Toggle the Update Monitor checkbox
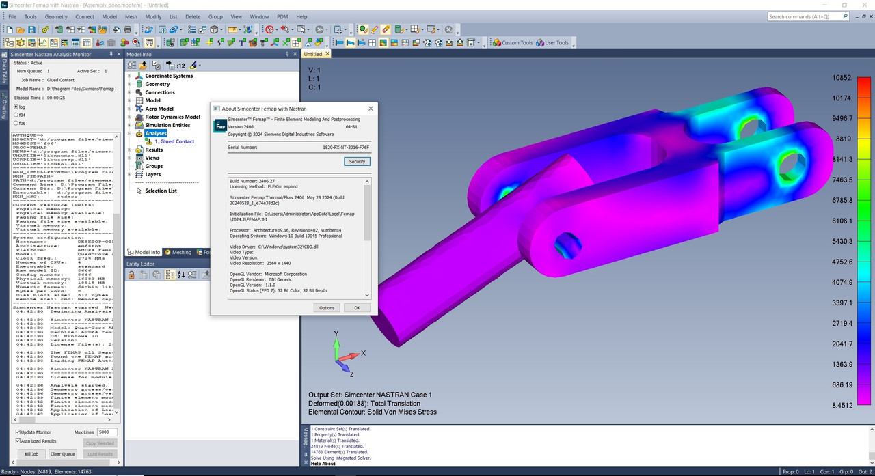 point(18,432)
